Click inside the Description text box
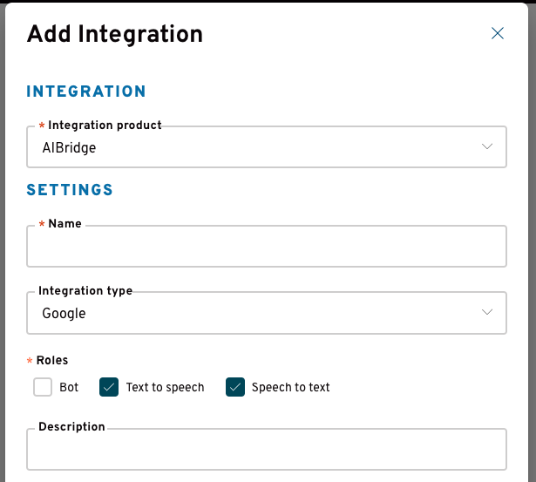536x482 pixels. (267, 449)
